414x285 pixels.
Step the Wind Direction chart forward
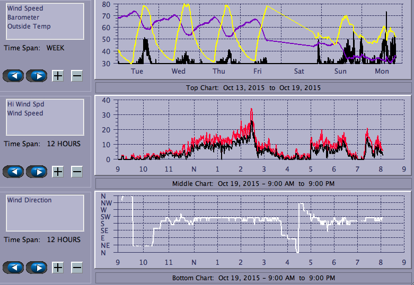[37, 268]
